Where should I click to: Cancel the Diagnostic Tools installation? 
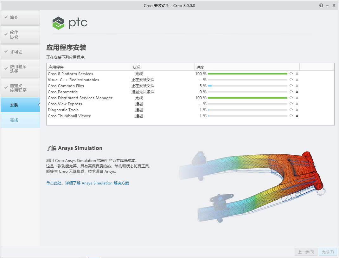297,110
